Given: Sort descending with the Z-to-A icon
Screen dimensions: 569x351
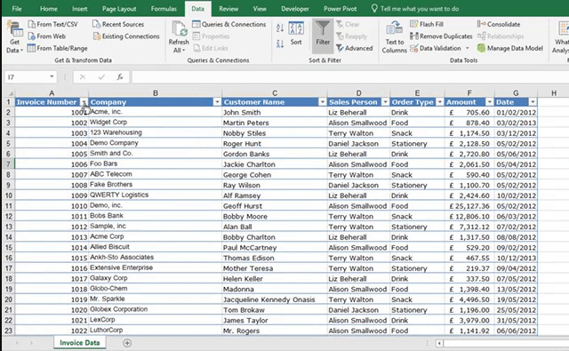Looking at the screenshot, I should pos(280,44).
